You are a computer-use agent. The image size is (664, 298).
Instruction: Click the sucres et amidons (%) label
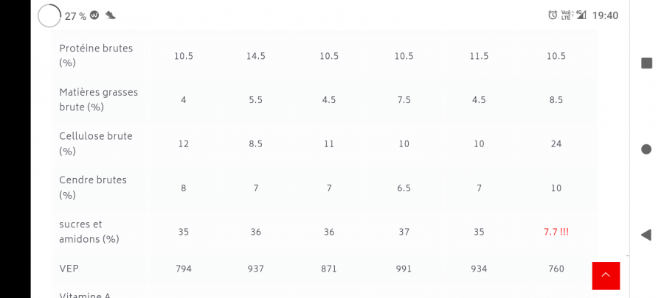89,233
